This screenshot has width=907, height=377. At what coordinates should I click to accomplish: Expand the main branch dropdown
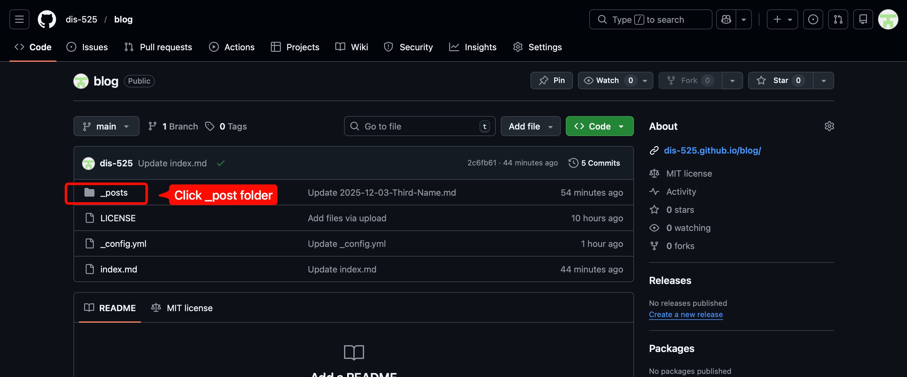pos(106,126)
